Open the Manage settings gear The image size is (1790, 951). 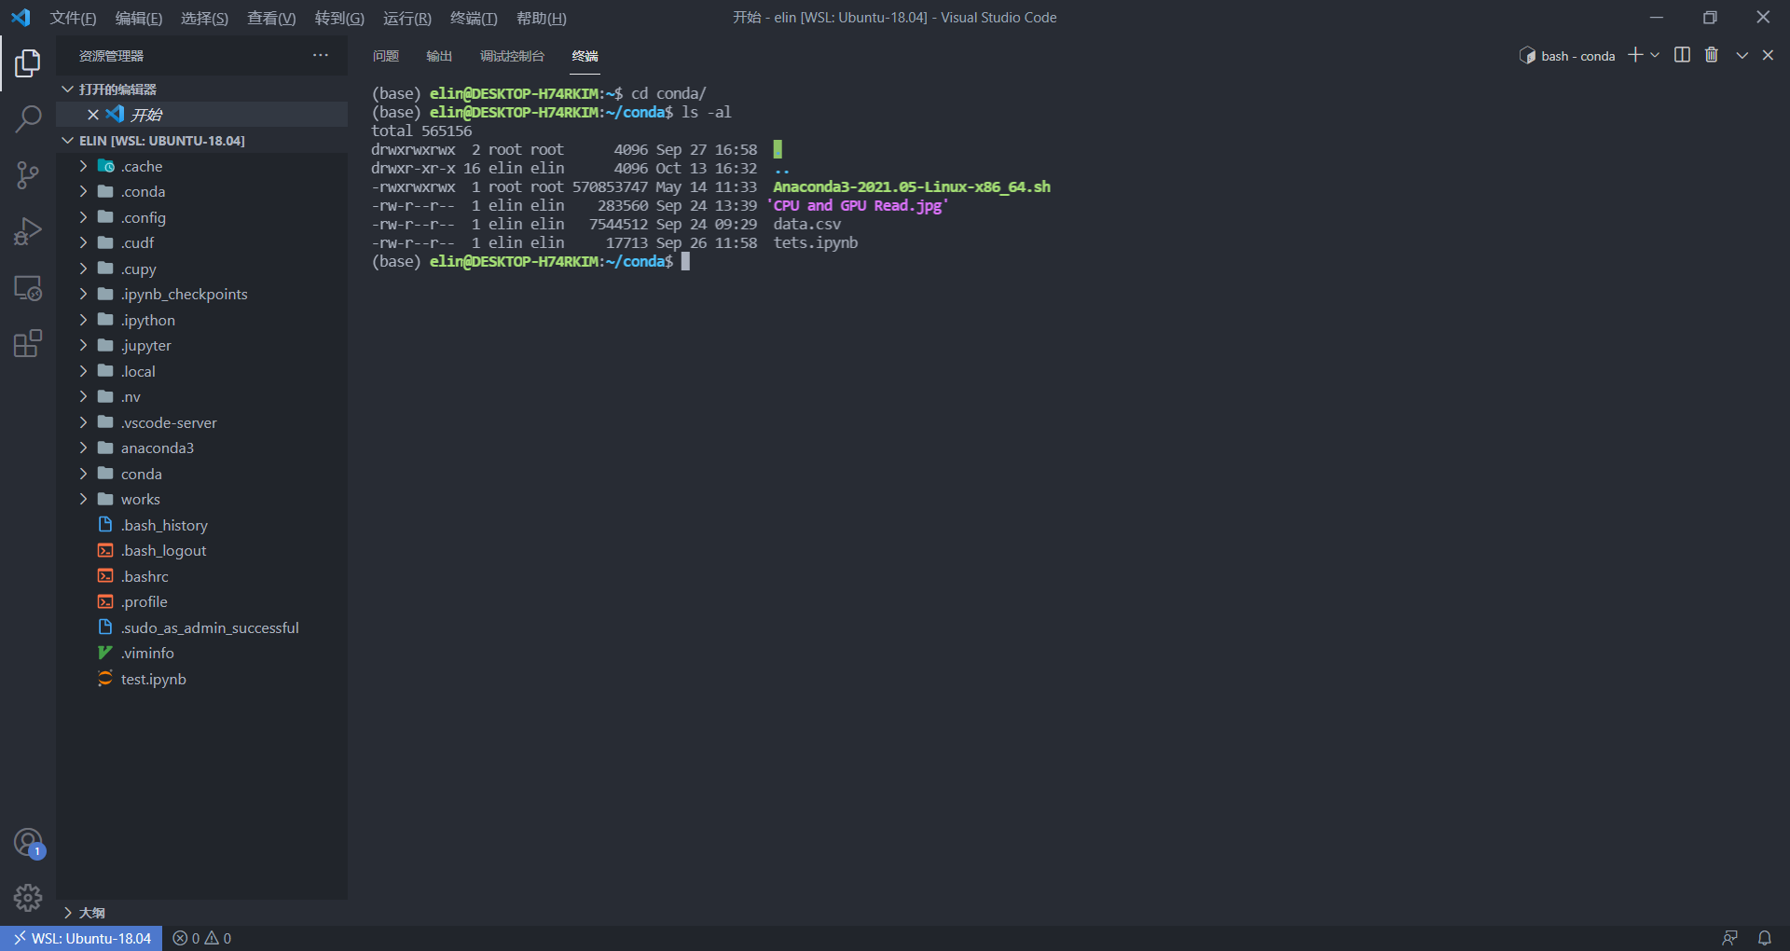click(x=28, y=898)
